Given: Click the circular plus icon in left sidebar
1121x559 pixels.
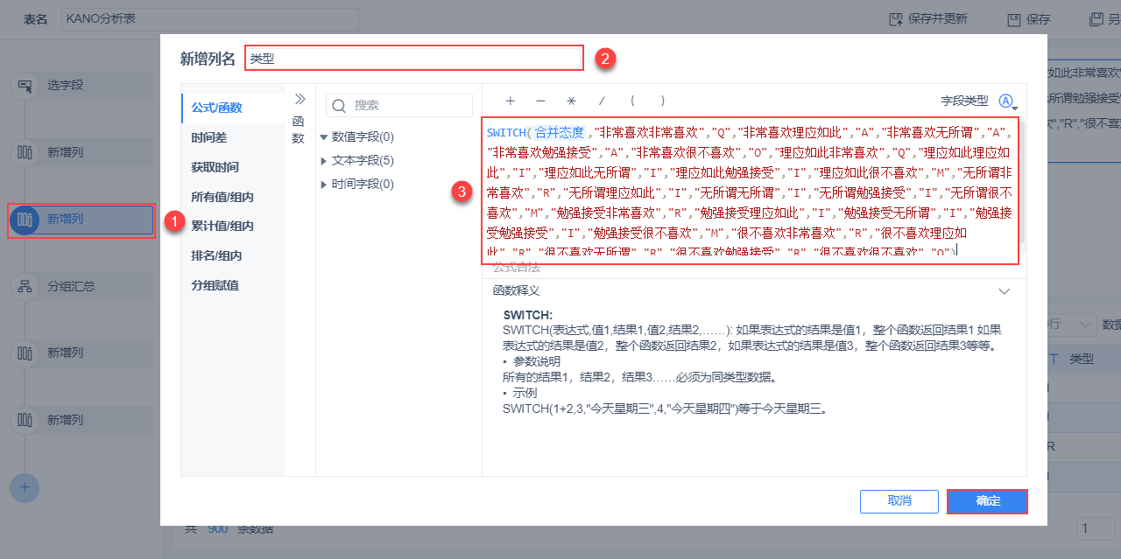Looking at the screenshot, I should pos(24,488).
